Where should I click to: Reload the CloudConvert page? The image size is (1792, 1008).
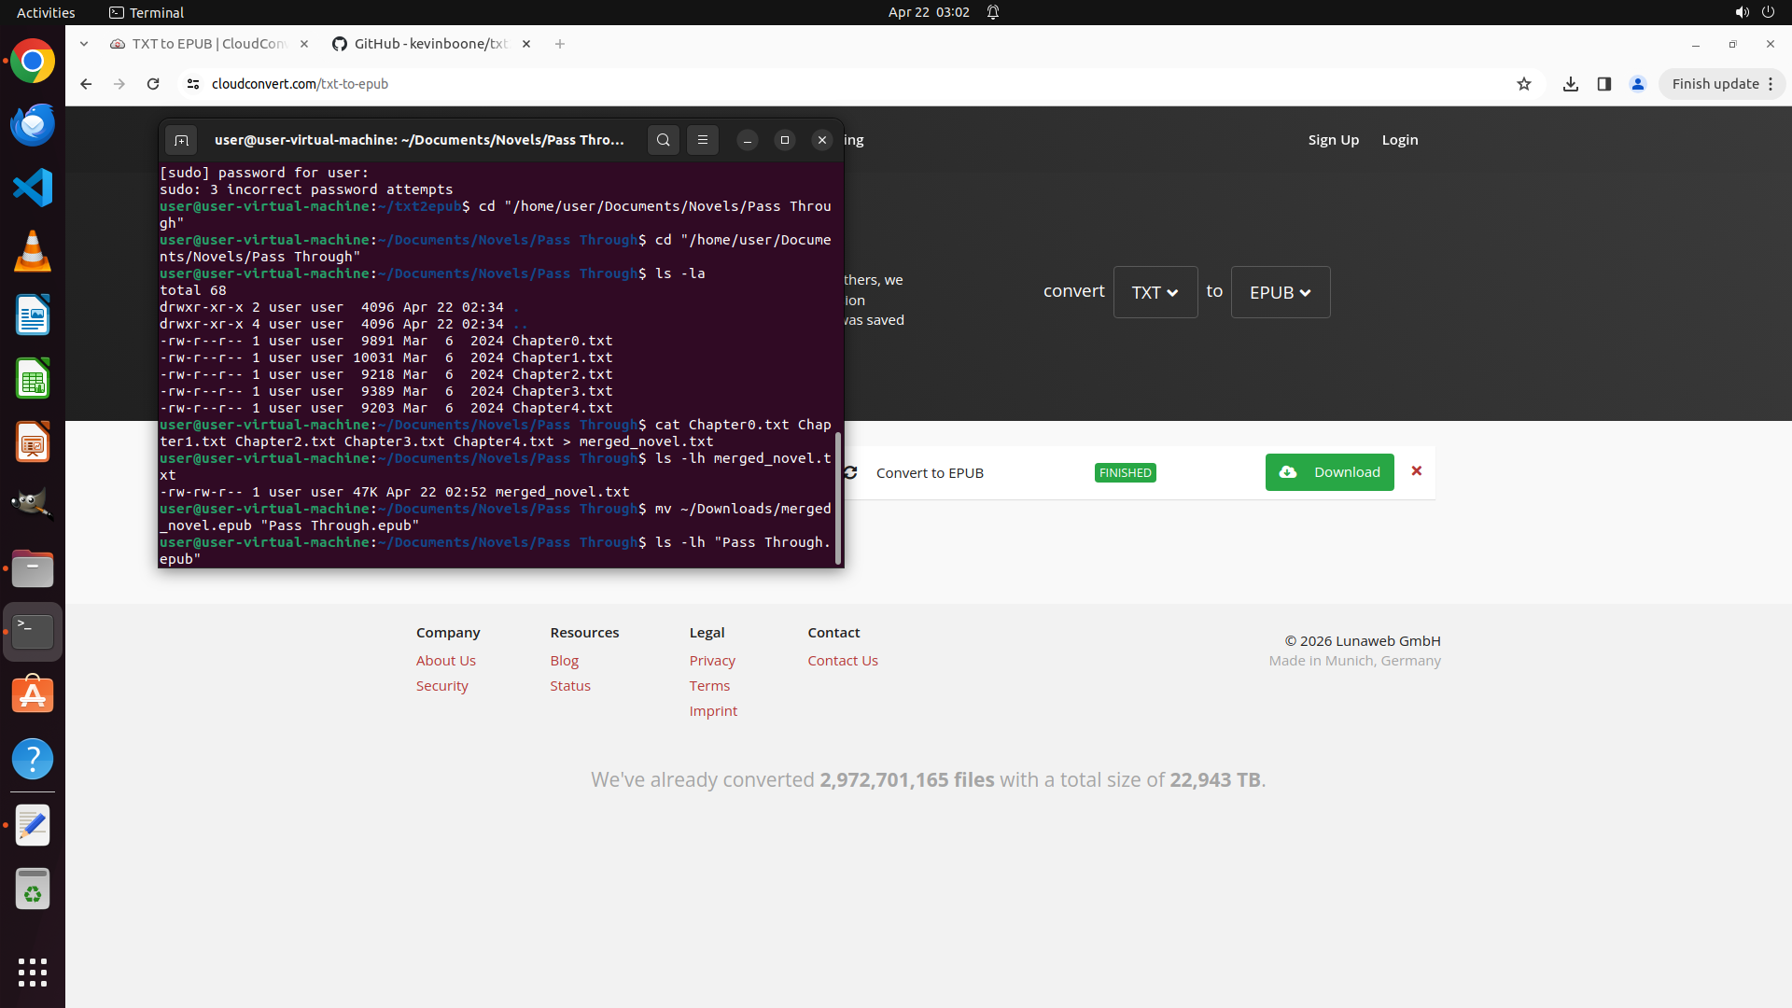coord(153,84)
